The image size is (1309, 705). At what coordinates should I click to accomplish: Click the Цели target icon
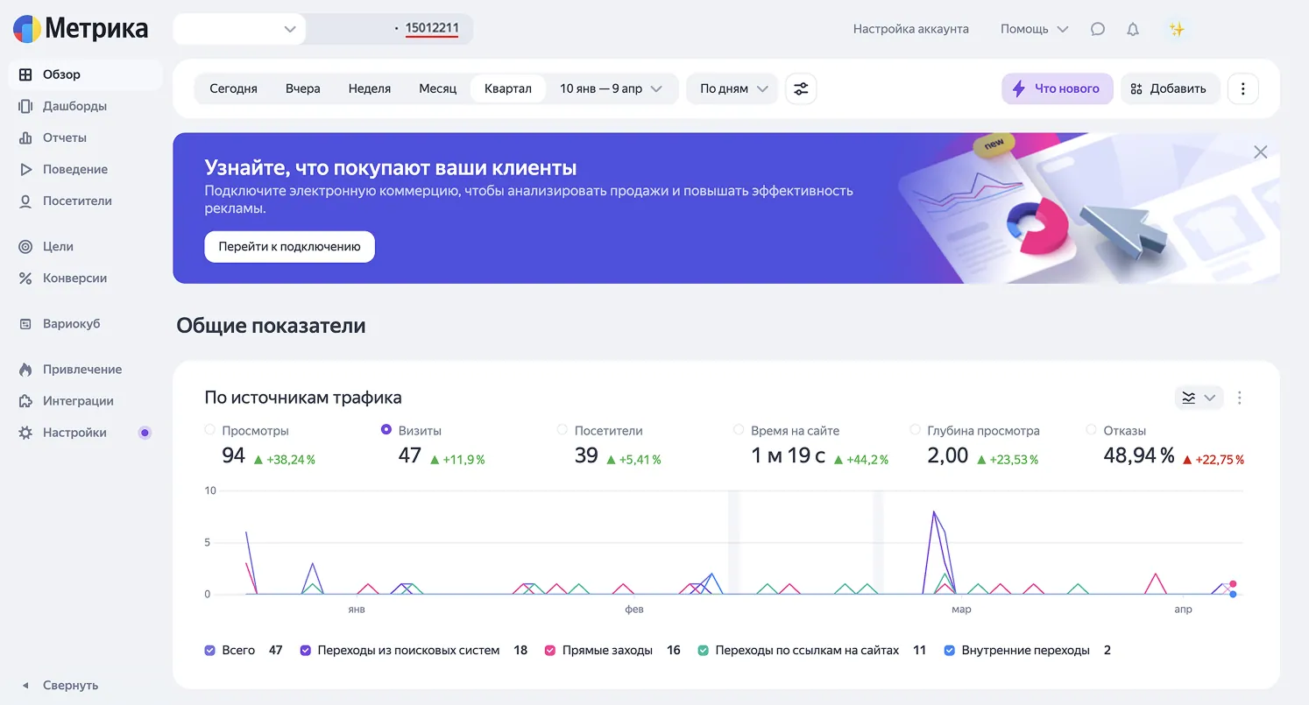point(25,246)
